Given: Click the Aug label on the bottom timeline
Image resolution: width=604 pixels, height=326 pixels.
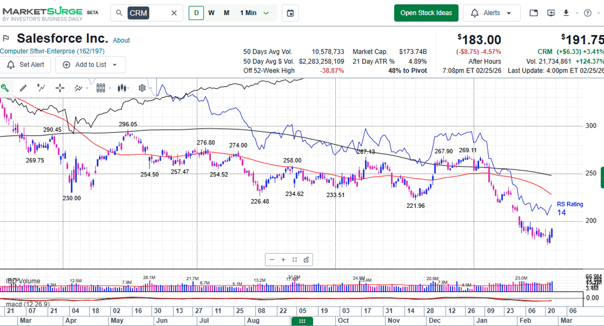Looking at the screenshot, I should tap(253, 320).
